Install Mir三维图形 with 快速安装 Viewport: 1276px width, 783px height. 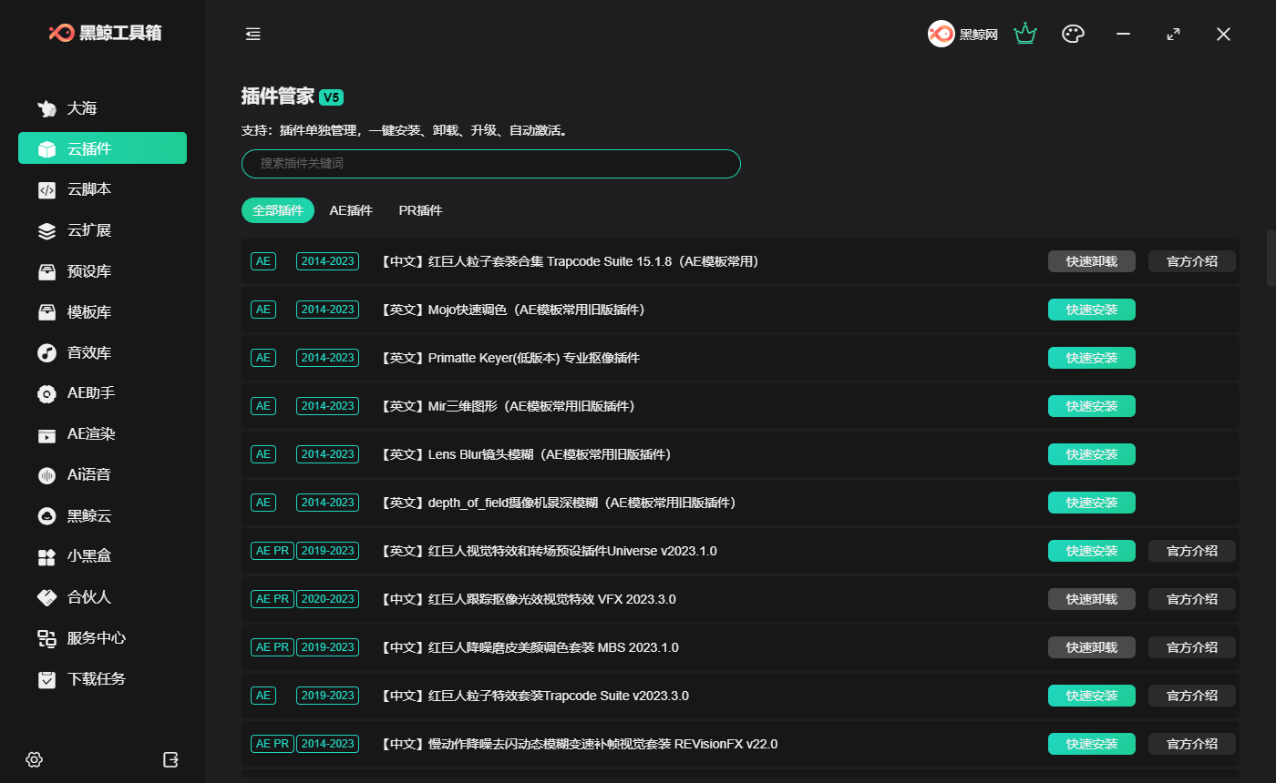tap(1092, 406)
